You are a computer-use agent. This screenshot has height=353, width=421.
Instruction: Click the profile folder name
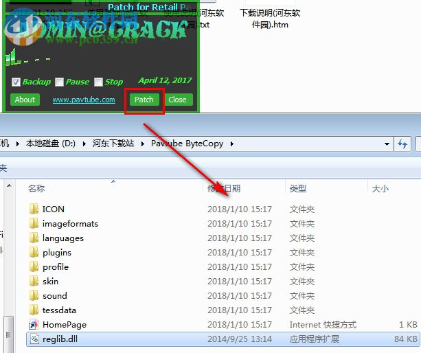(x=56, y=267)
